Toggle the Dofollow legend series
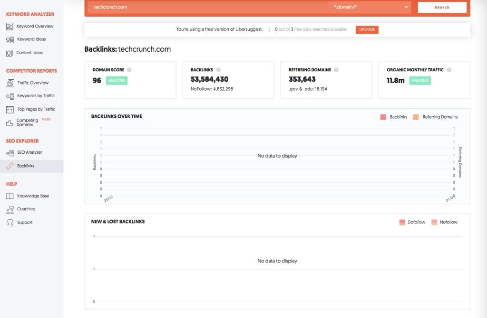487x318 pixels. (412, 222)
